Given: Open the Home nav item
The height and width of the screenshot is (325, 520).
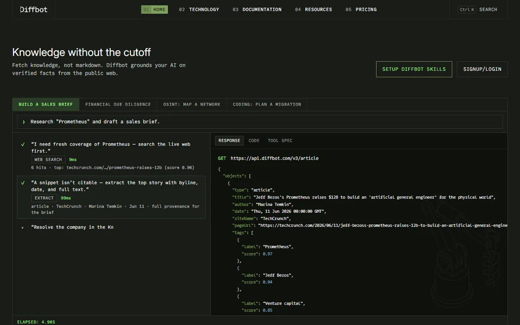Looking at the screenshot, I should [x=155, y=9].
